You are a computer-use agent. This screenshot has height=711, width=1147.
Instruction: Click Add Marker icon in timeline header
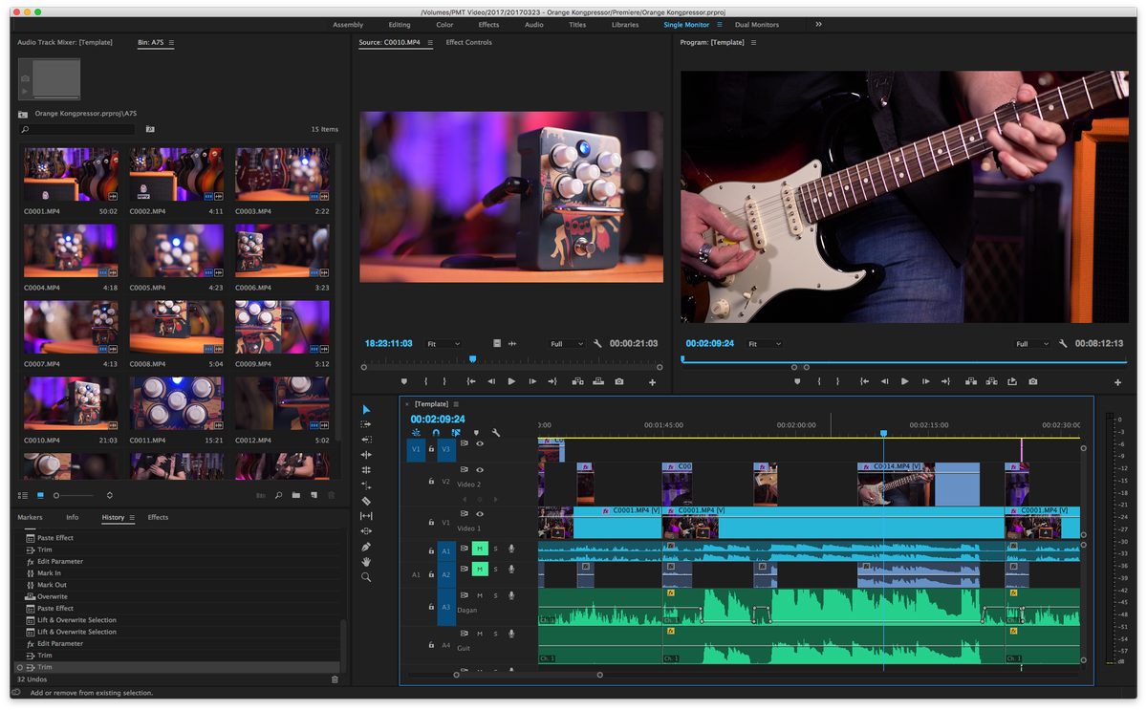[476, 433]
